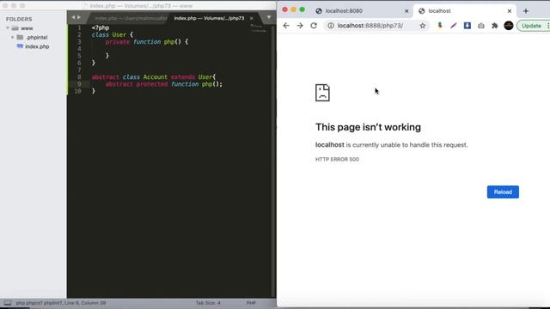The height and width of the screenshot is (309, 550).
Task: Click the 'abstract protected function php();' line
Action: [164, 84]
